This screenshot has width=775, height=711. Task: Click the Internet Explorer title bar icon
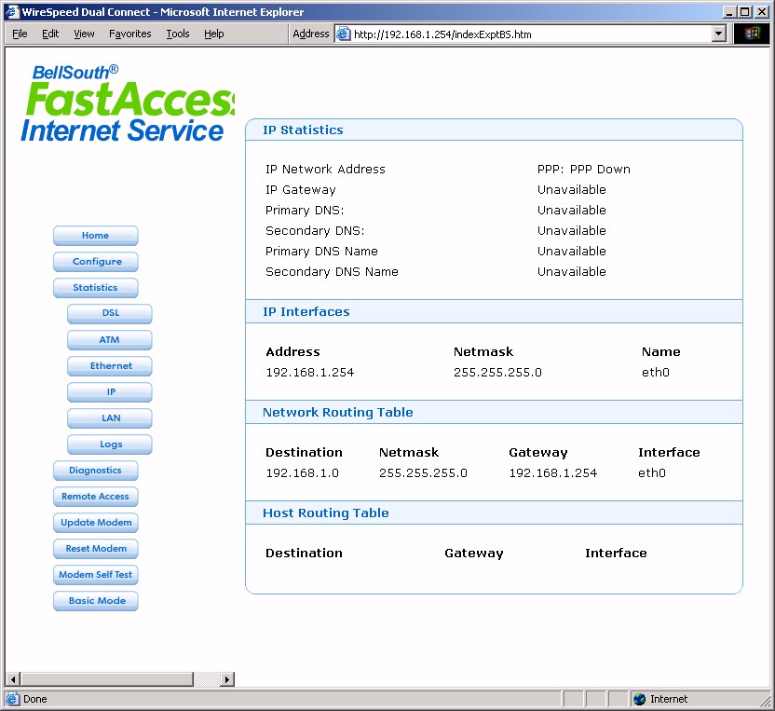click(x=12, y=12)
